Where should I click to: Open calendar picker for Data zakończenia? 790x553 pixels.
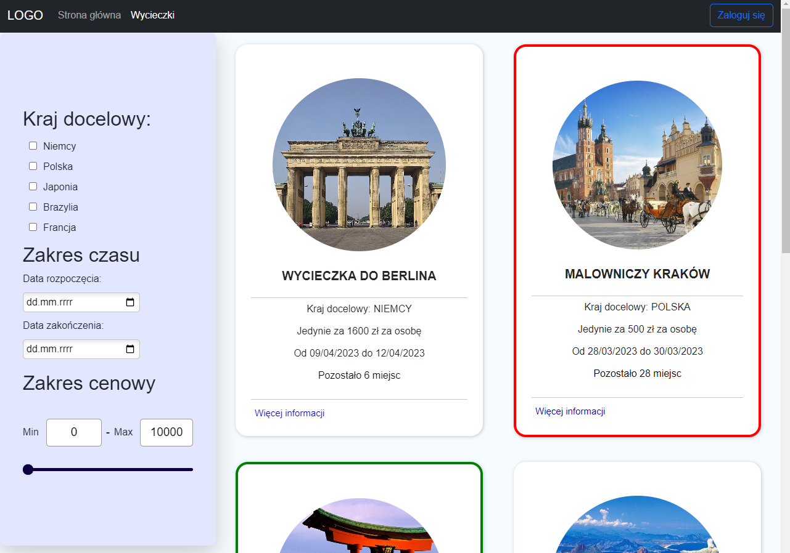click(x=130, y=349)
